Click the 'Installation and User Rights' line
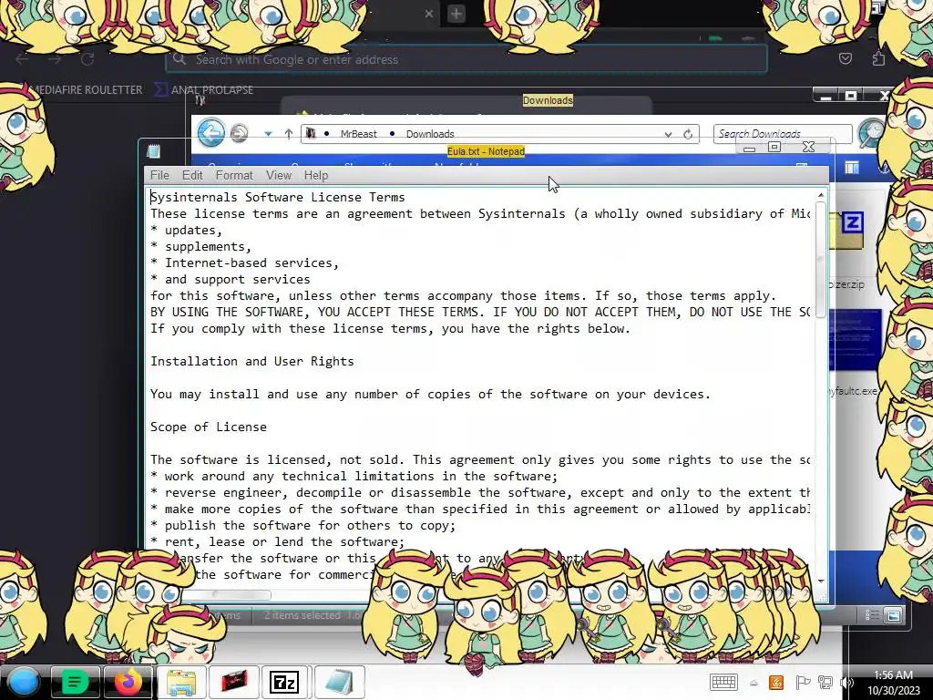Image resolution: width=933 pixels, height=700 pixels. click(x=251, y=361)
